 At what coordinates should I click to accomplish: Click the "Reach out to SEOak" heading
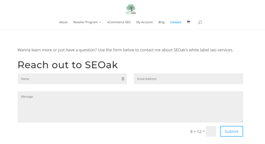[68, 65]
